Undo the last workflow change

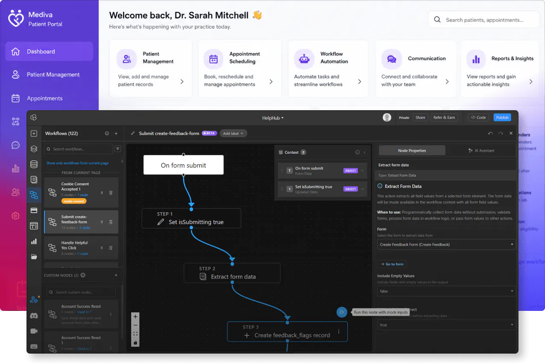(491, 134)
